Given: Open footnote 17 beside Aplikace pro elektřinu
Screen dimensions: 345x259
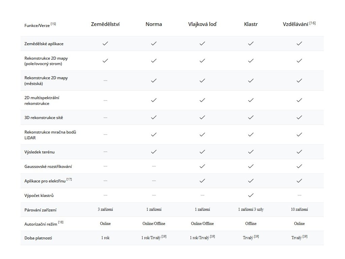Looking at the screenshot, I should (69, 179).
